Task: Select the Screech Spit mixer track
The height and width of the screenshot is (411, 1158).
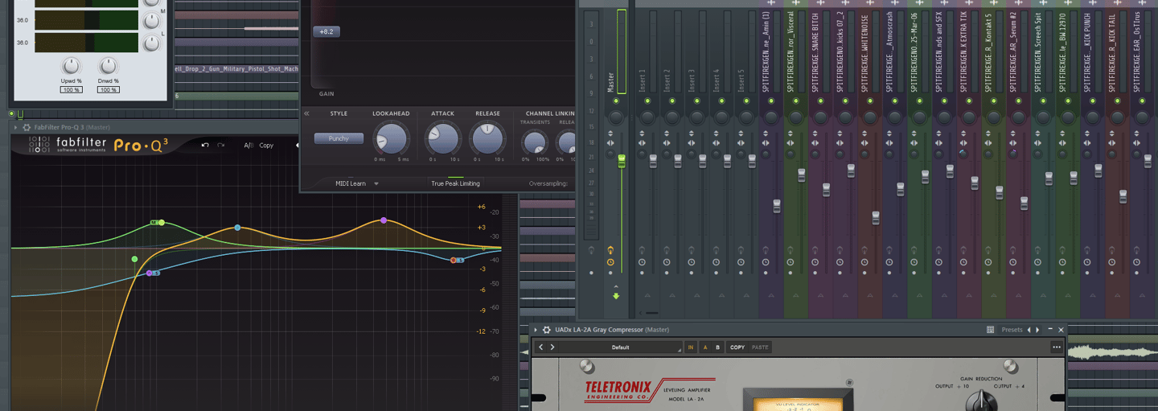Action: [1037, 51]
